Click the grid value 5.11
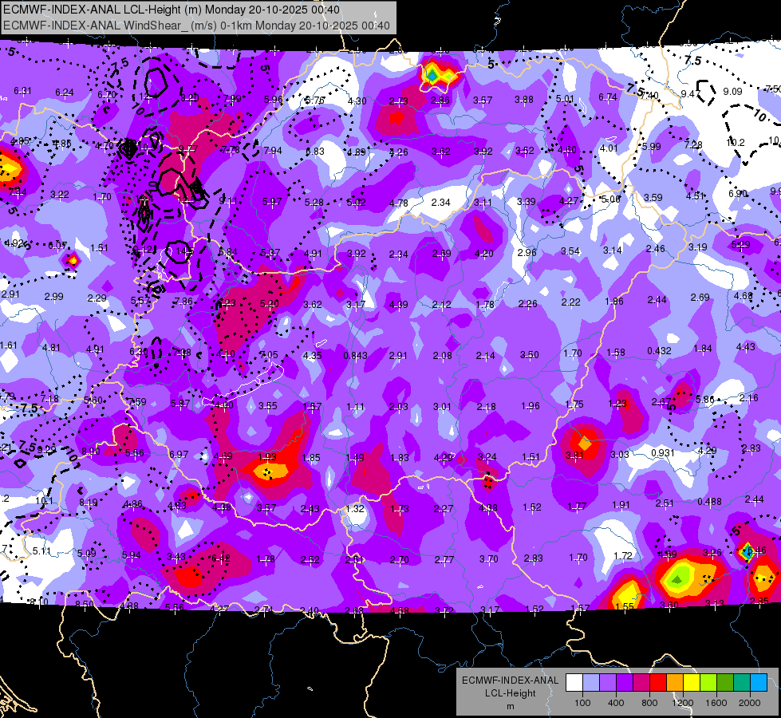Image resolution: width=781 pixels, height=718 pixels. [41, 551]
